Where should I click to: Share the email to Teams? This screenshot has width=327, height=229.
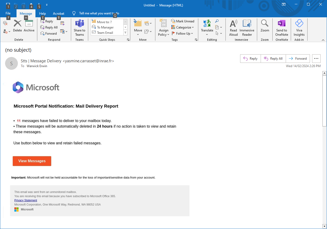click(x=79, y=28)
